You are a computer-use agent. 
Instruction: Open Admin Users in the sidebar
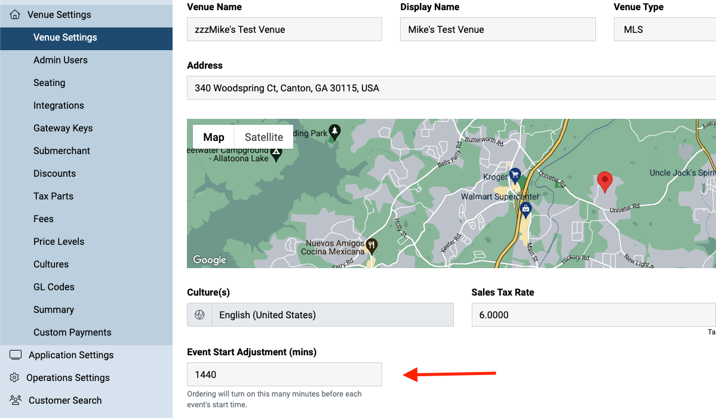coord(60,60)
